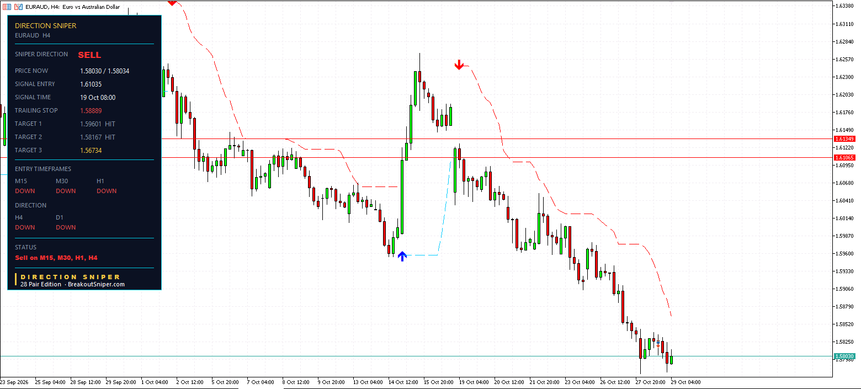Click the 19 Oct 04:00 time label

pos(473,382)
